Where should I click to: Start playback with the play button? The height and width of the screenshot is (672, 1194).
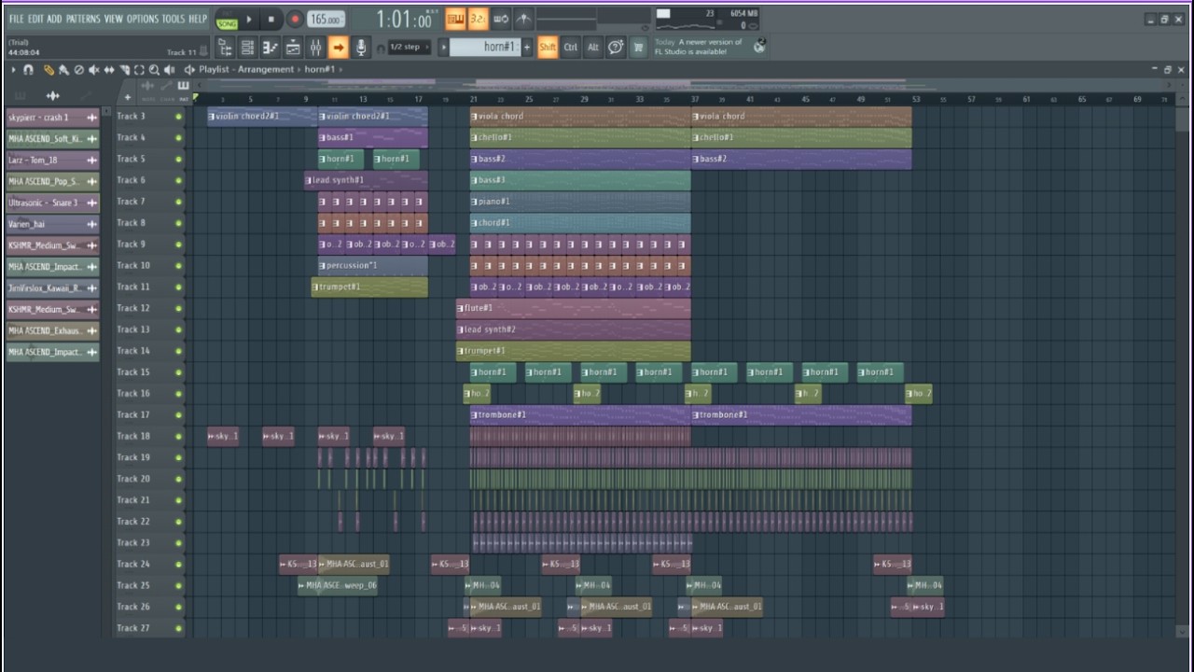point(249,19)
